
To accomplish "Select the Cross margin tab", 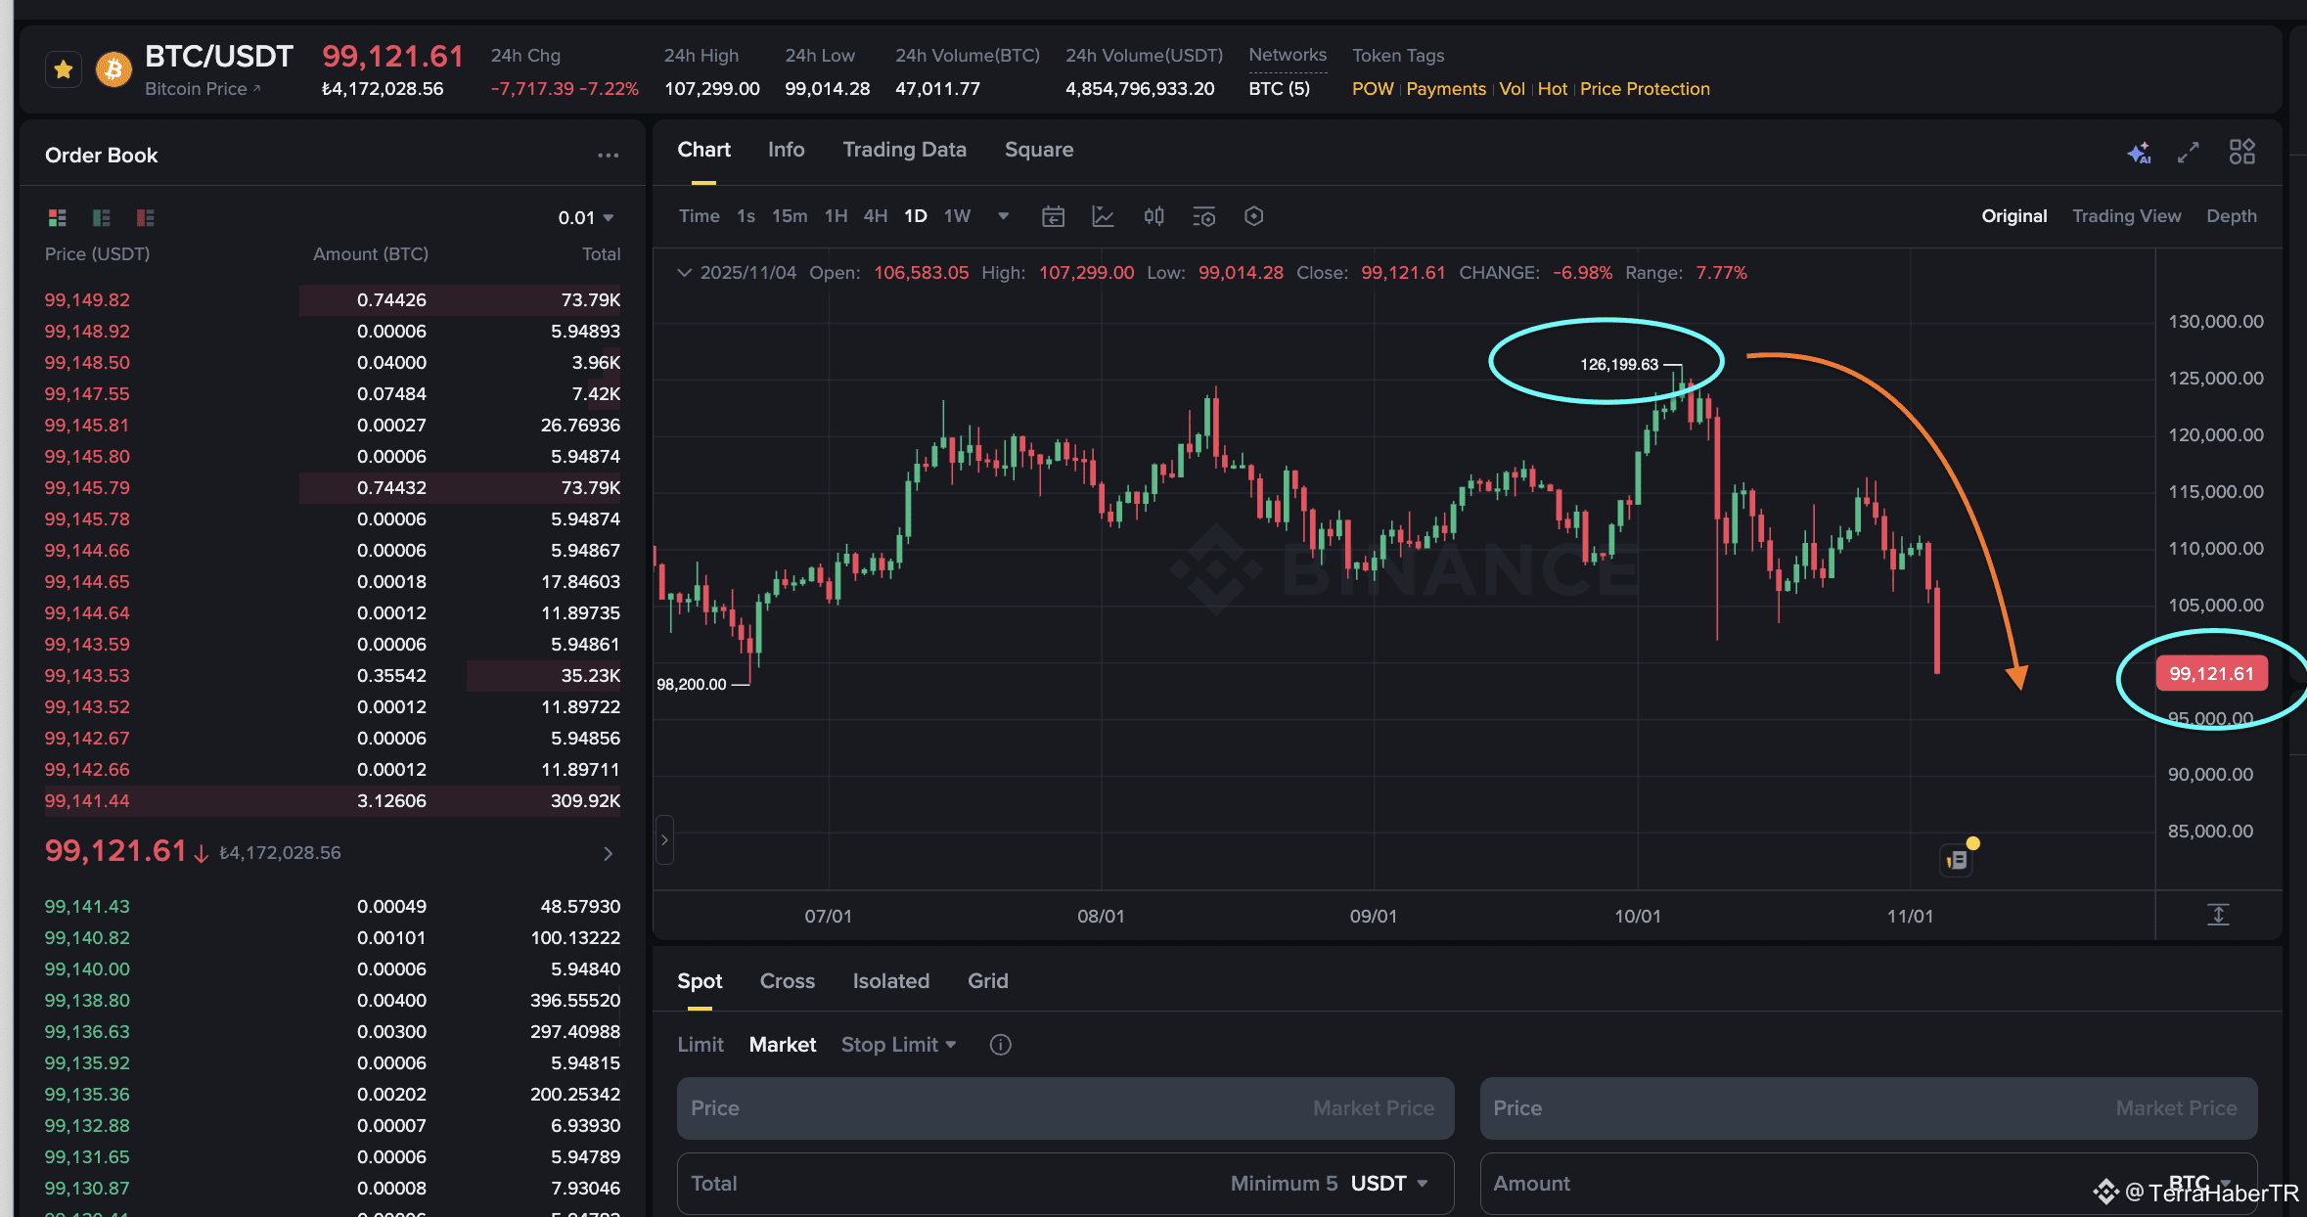I will 787,981.
